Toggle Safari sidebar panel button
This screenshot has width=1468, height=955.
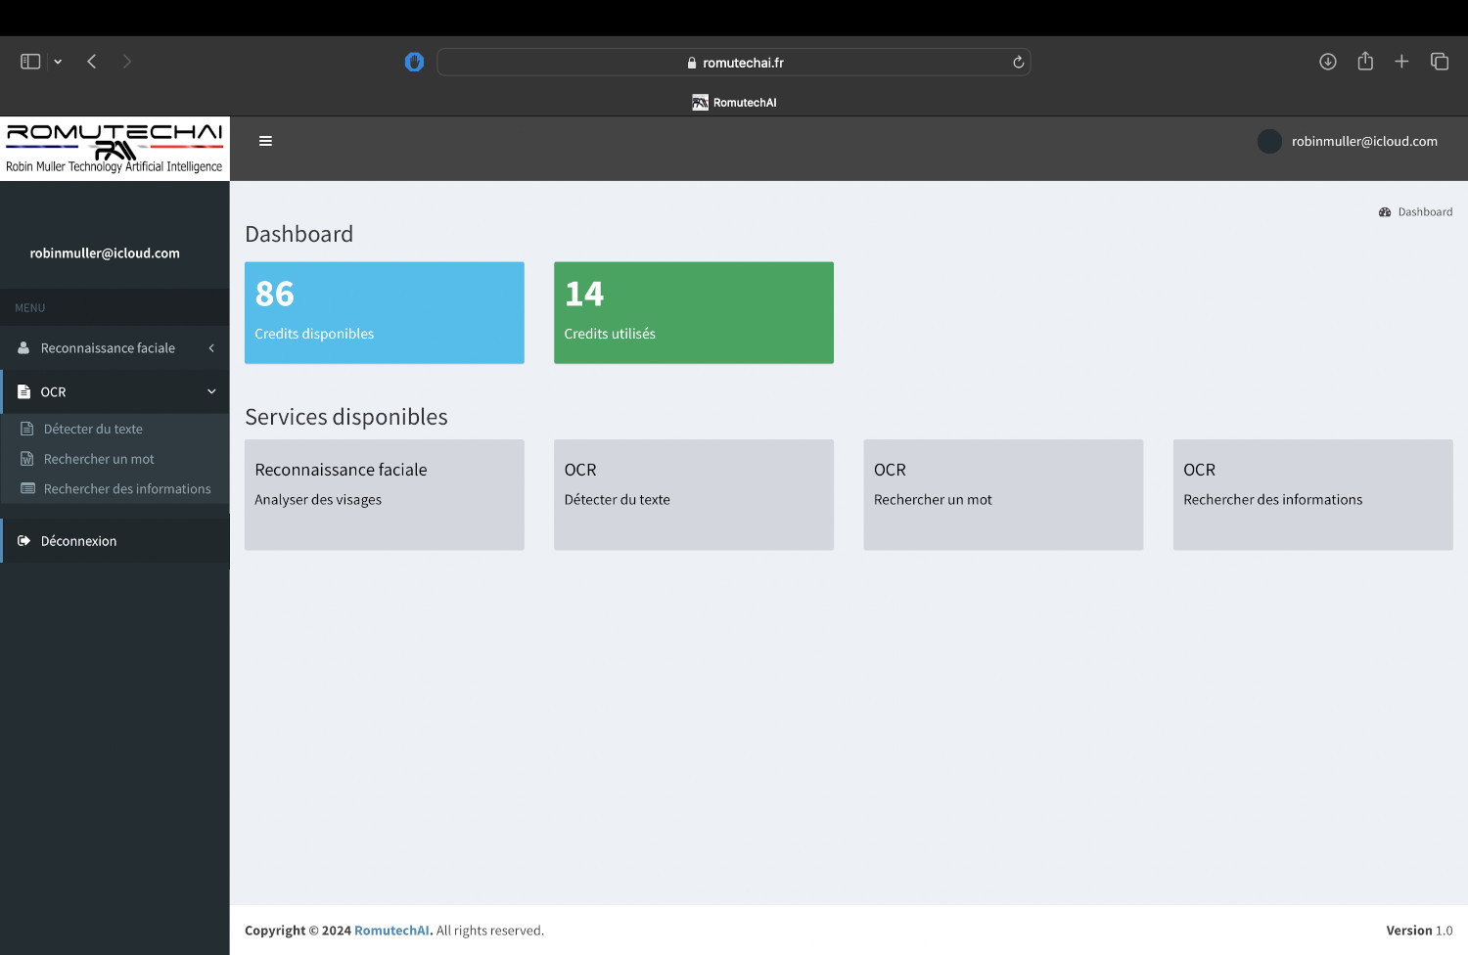[30, 62]
